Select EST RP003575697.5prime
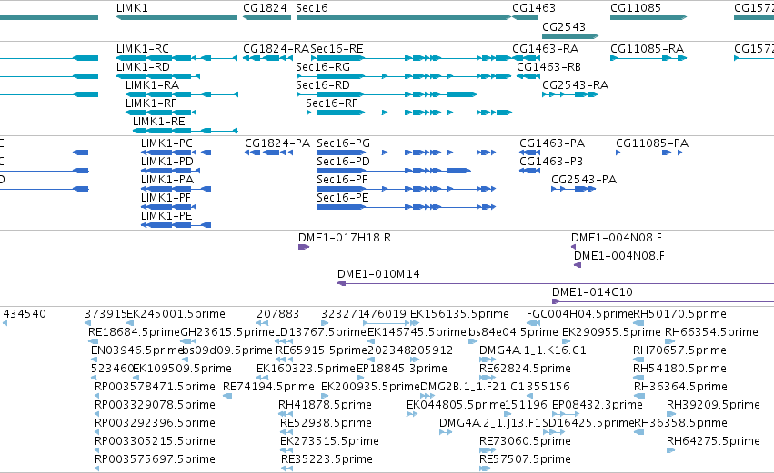Screen dimensions: 774x473 pyautogui.click(x=155, y=459)
